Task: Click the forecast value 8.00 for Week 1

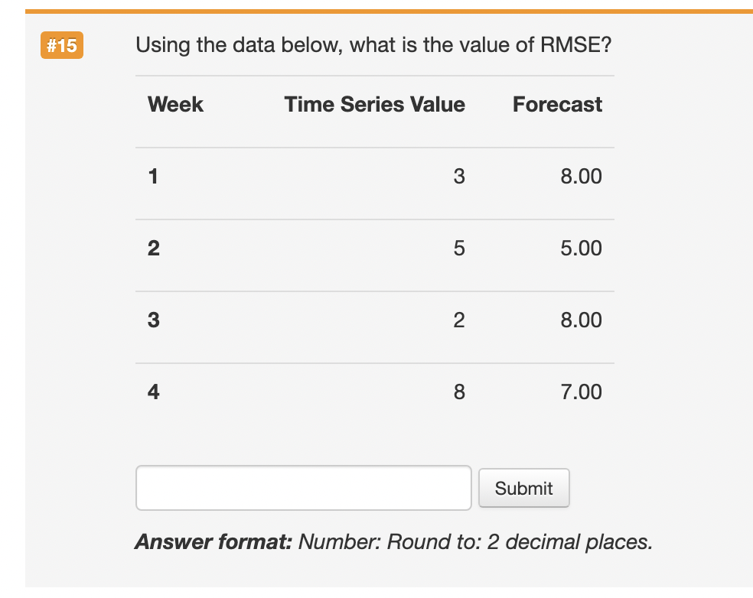Action: coord(579,177)
